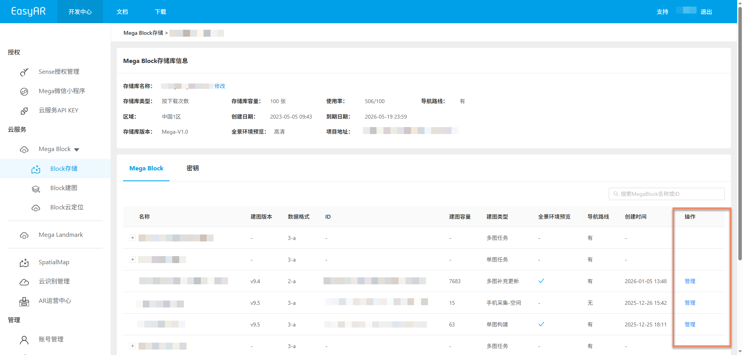The image size is (743, 355).
Task: Select the Block建图 layers icon
Action: point(36,189)
